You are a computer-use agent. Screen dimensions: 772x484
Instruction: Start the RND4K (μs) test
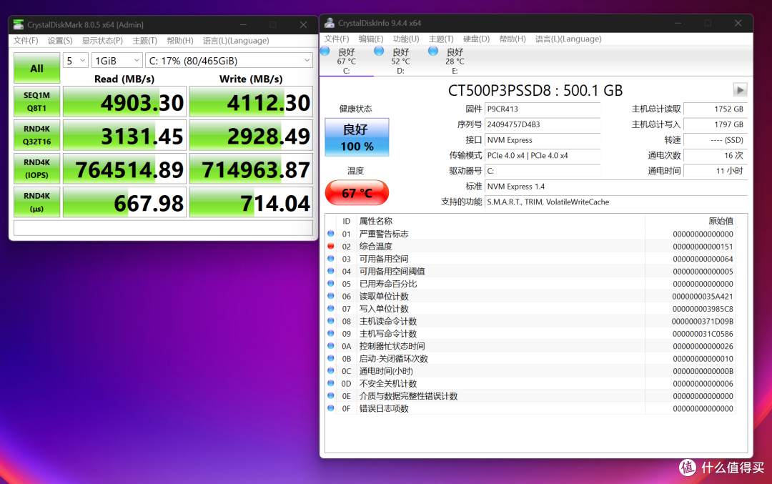tap(37, 202)
